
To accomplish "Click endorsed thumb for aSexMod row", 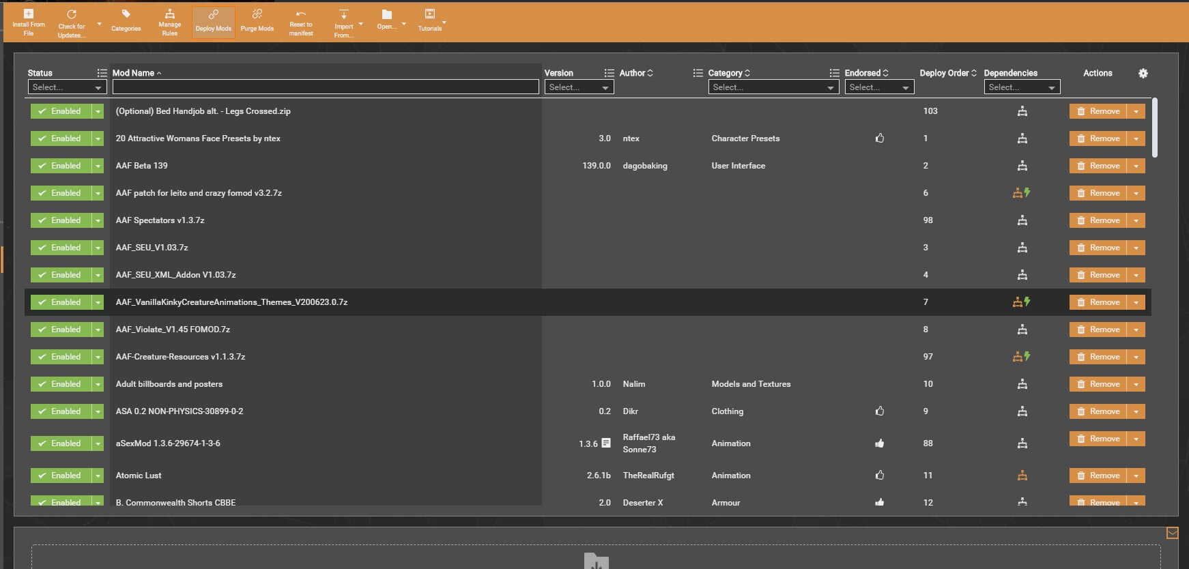I will [x=880, y=443].
